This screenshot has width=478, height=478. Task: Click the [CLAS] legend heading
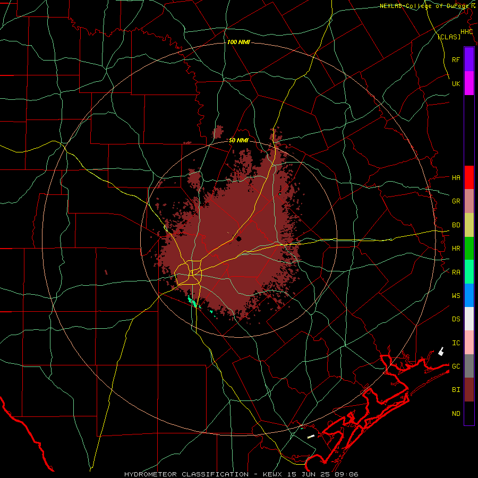(449, 37)
